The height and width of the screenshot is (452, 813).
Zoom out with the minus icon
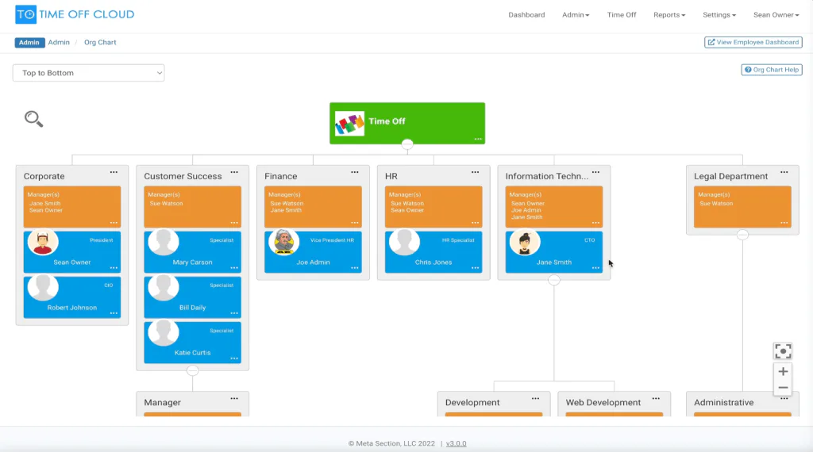(783, 388)
